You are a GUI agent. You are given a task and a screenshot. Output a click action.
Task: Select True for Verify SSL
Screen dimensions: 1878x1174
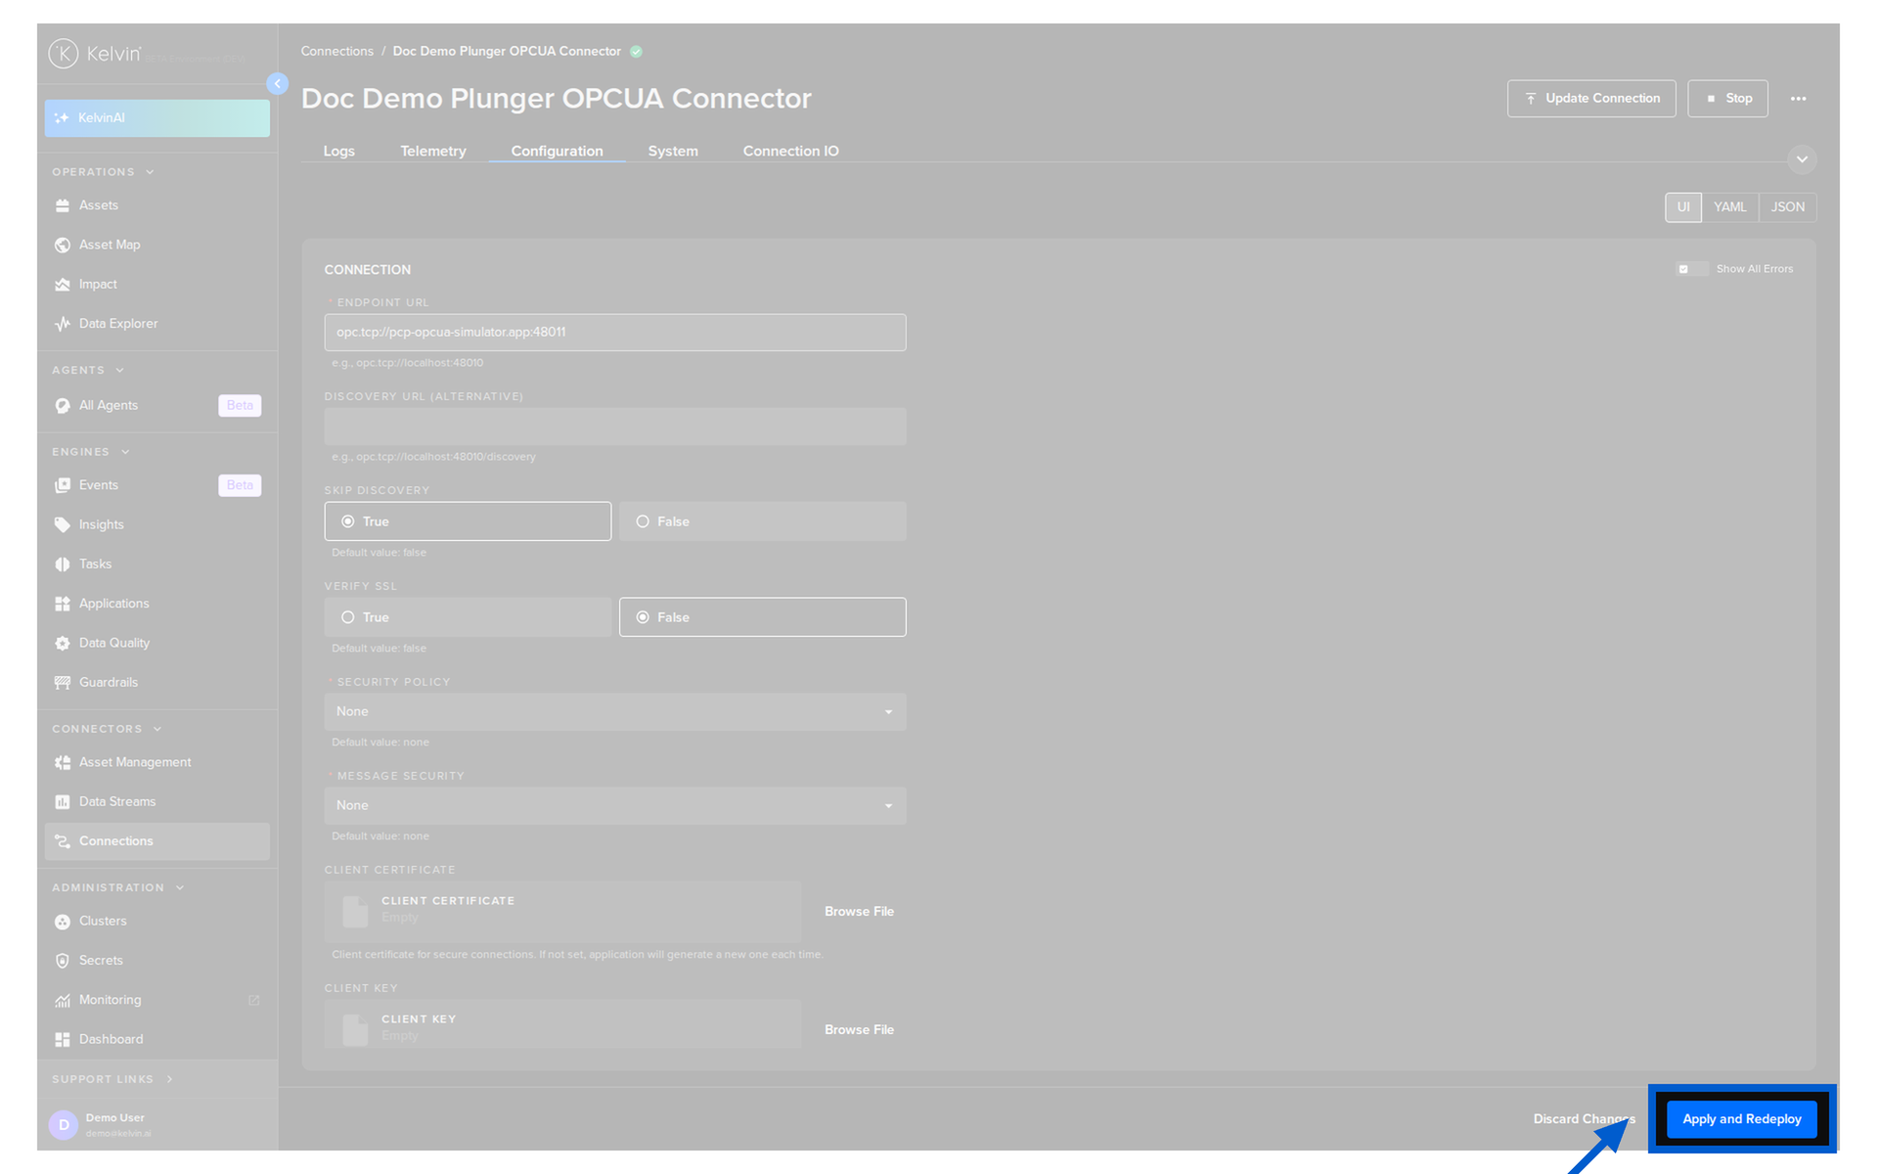pyautogui.click(x=468, y=617)
